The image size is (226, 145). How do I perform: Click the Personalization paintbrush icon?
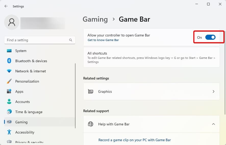[9, 81]
